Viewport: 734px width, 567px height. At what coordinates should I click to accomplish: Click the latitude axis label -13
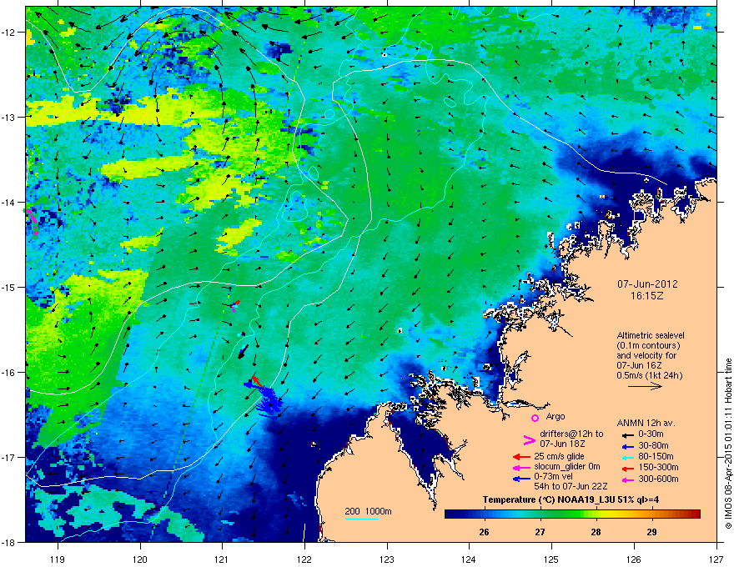9,118
